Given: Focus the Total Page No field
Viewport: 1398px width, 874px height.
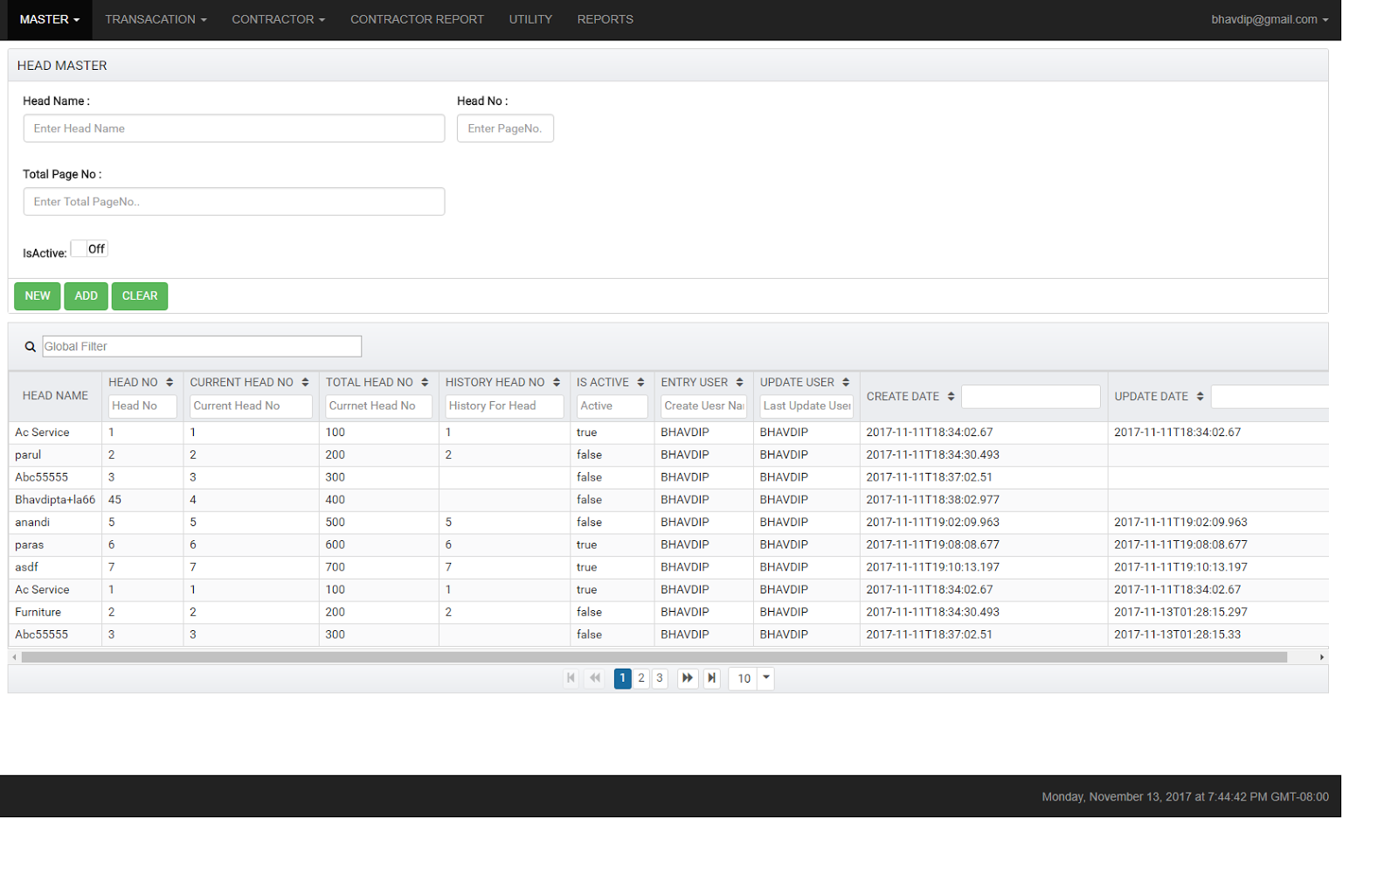Looking at the screenshot, I should [x=234, y=202].
